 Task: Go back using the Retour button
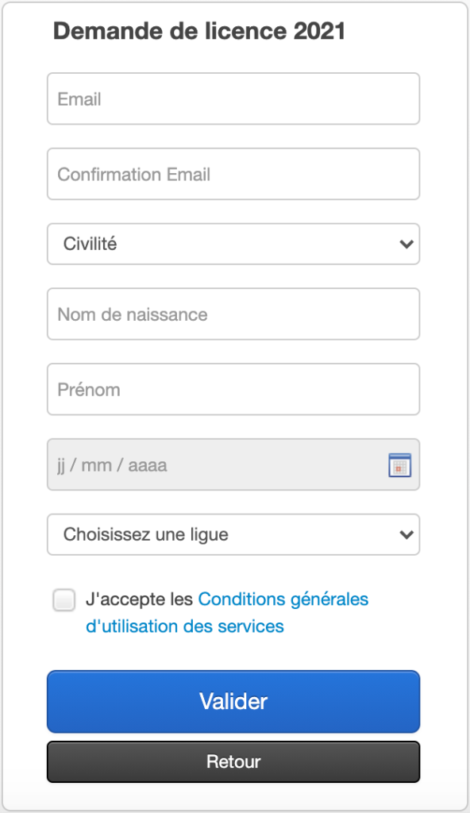tap(233, 761)
